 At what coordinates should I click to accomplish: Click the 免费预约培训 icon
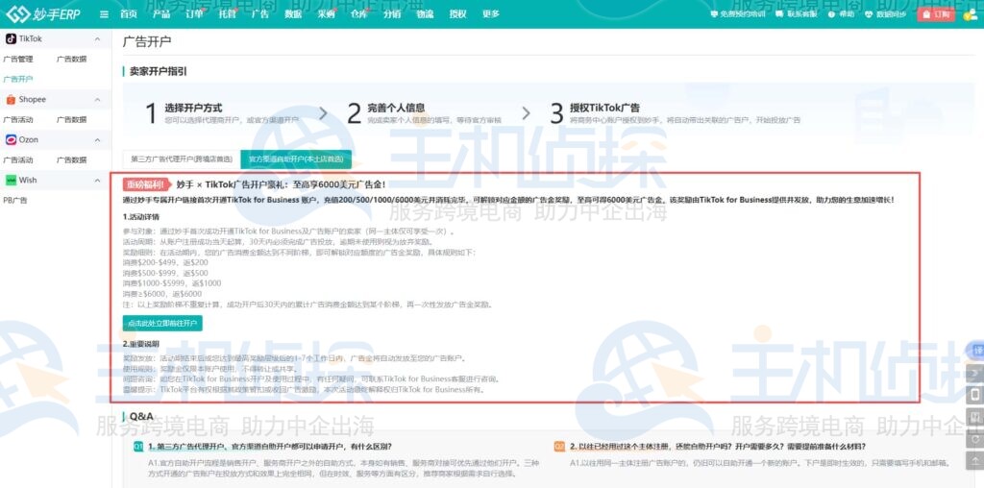[x=714, y=13]
